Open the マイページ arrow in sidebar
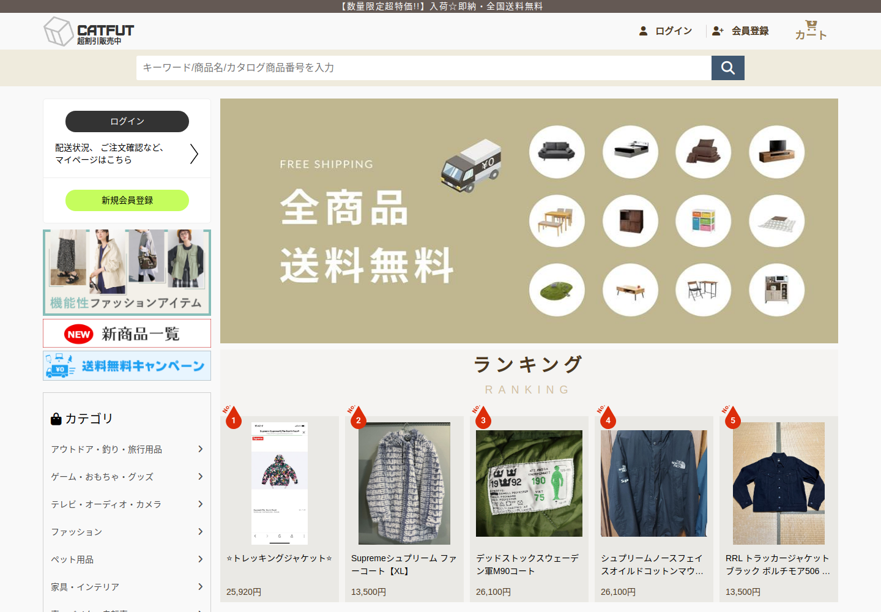The width and height of the screenshot is (881, 612). tap(194, 154)
